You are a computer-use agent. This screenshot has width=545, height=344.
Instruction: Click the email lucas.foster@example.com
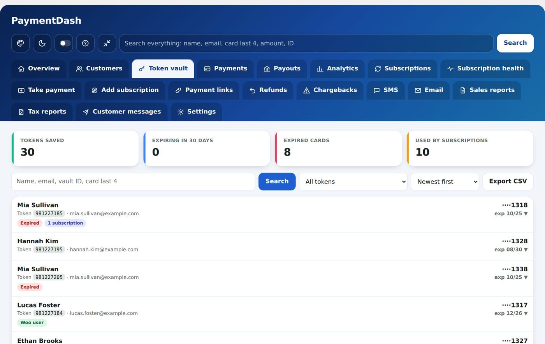pyautogui.click(x=104, y=313)
